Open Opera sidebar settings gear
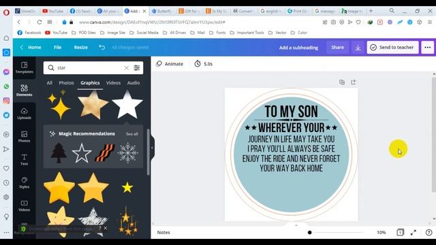436x245 pixels. pyautogui.click(x=6, y=197)
